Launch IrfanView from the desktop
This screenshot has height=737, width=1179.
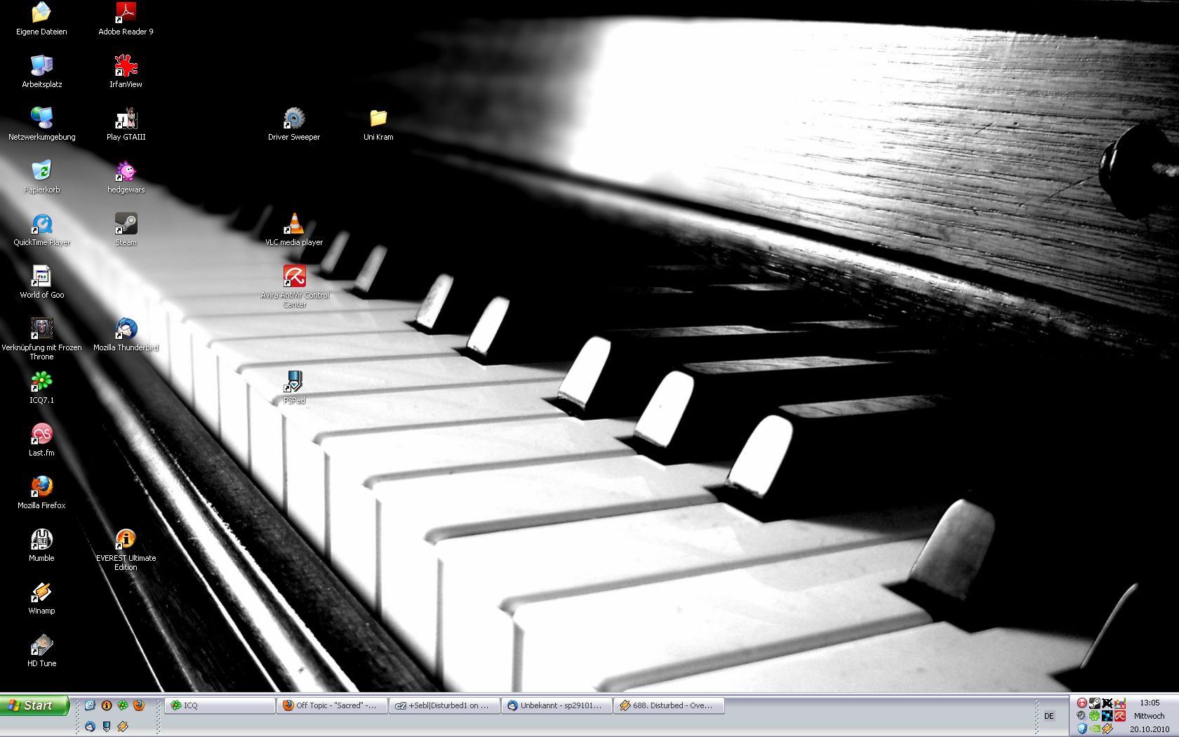point(126,66)
